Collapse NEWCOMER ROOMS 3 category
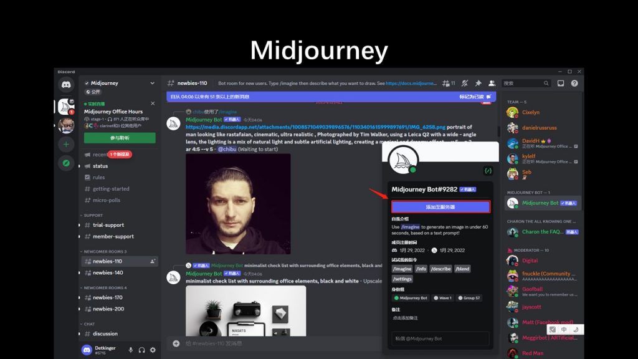 (105, 252)
